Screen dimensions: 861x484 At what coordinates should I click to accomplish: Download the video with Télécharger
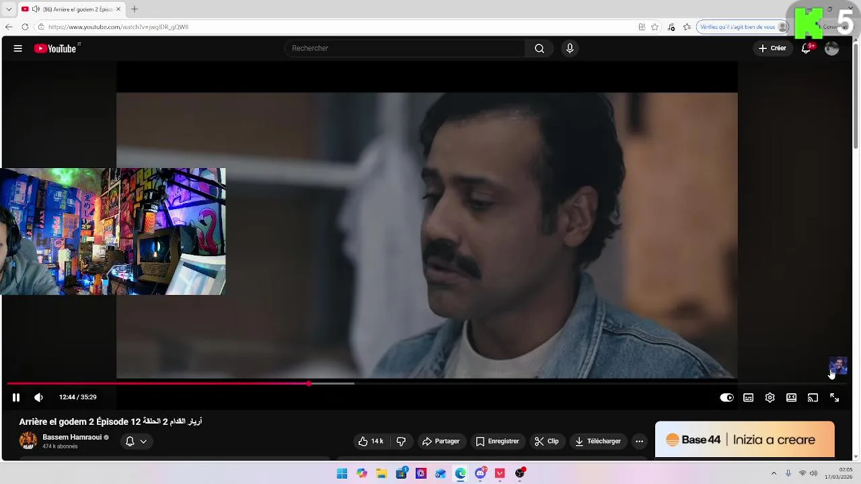598,442
